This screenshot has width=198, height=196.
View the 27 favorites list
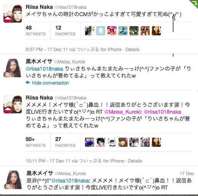(x=65, y=142)
